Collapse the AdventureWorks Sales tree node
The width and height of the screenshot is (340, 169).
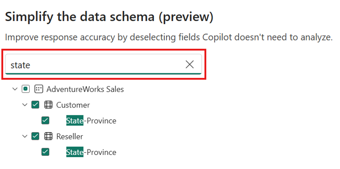[x=15, y=89]
